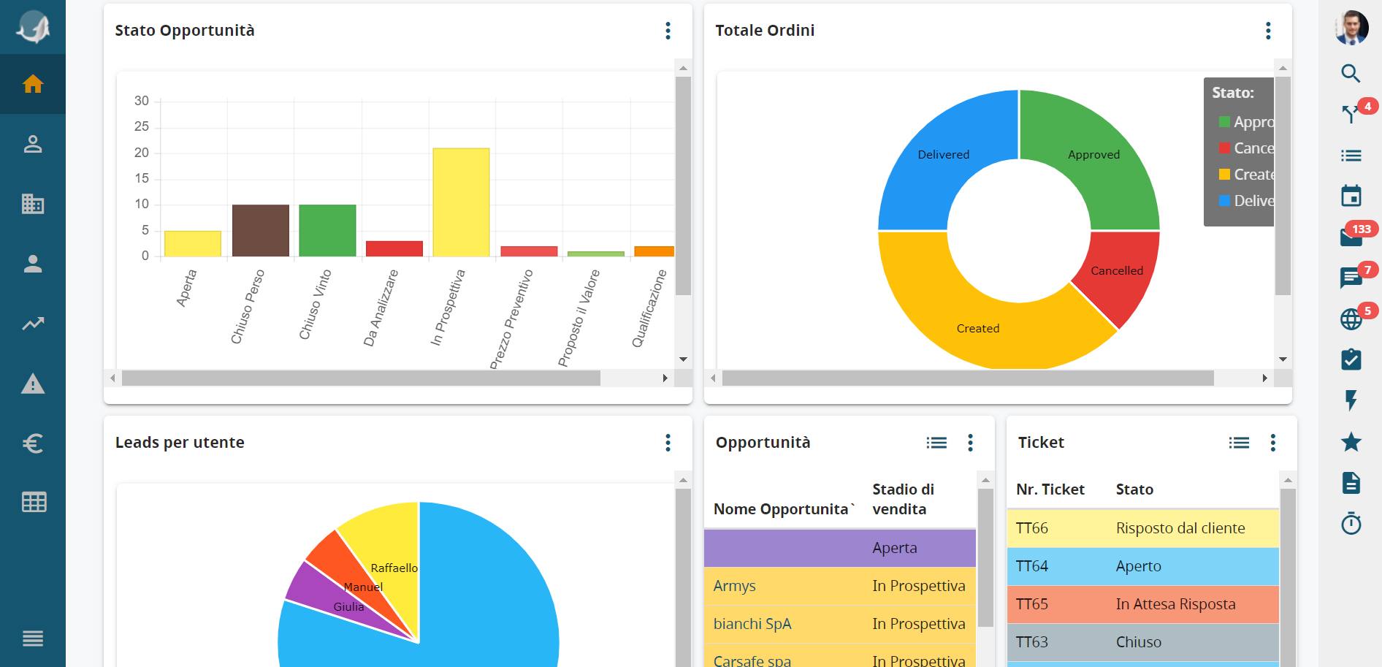
Task: Open the chat icon with badge 7
Action: pos(1350,278)
